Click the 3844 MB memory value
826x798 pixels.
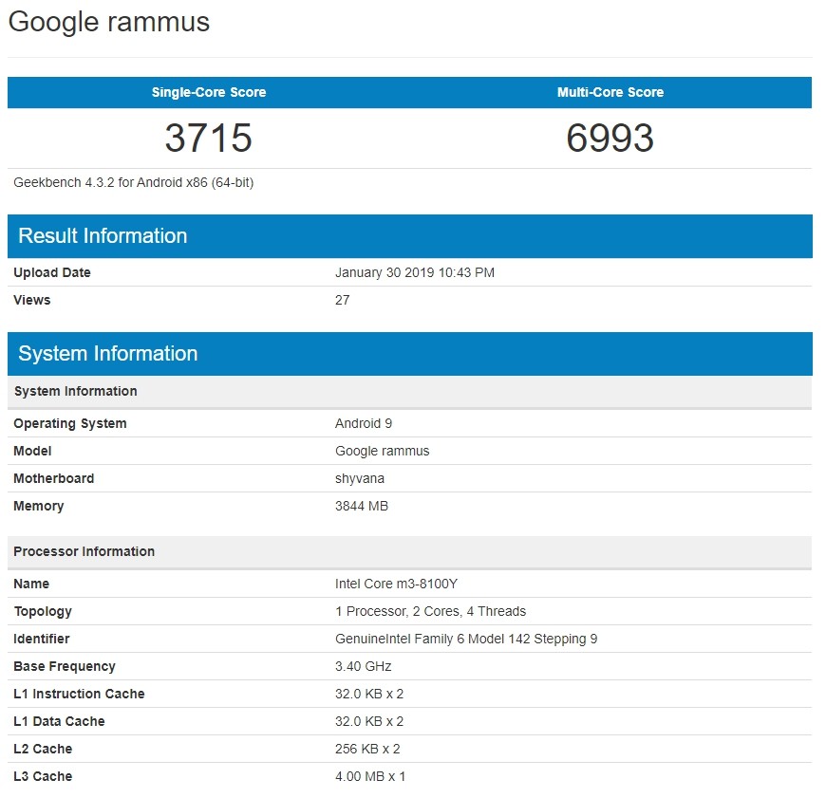[362, 506]
